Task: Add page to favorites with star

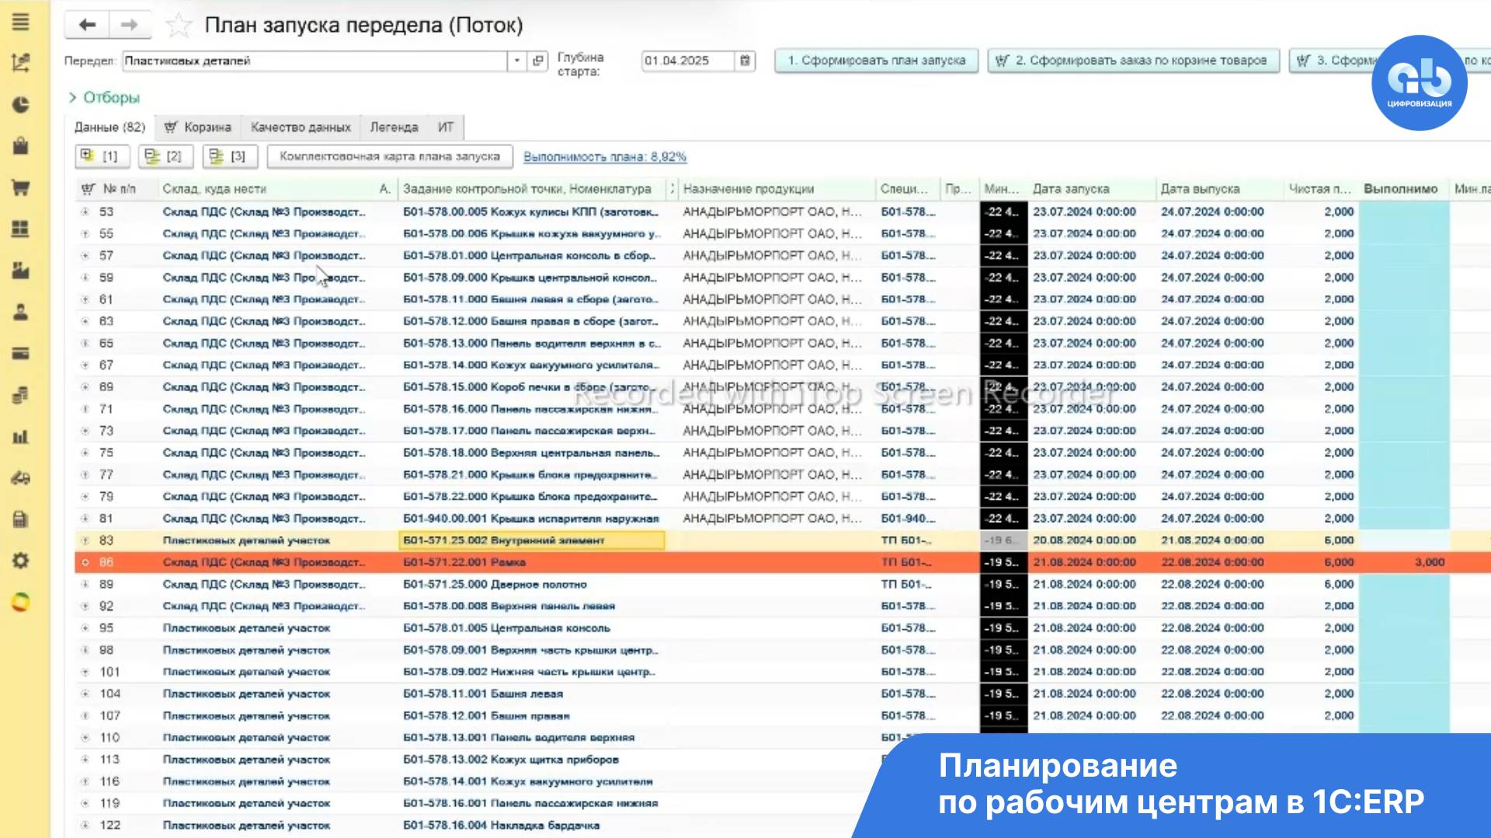Action: click(179, 26)
